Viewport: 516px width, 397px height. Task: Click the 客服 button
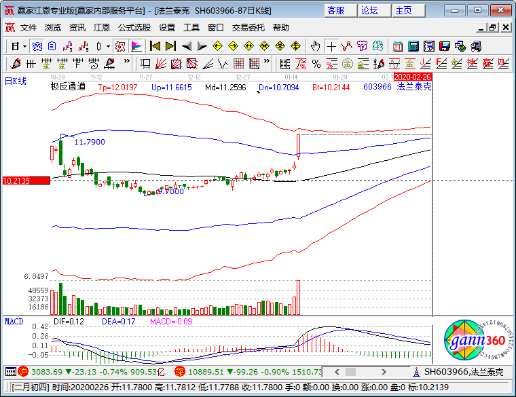[x=340, y=11]
